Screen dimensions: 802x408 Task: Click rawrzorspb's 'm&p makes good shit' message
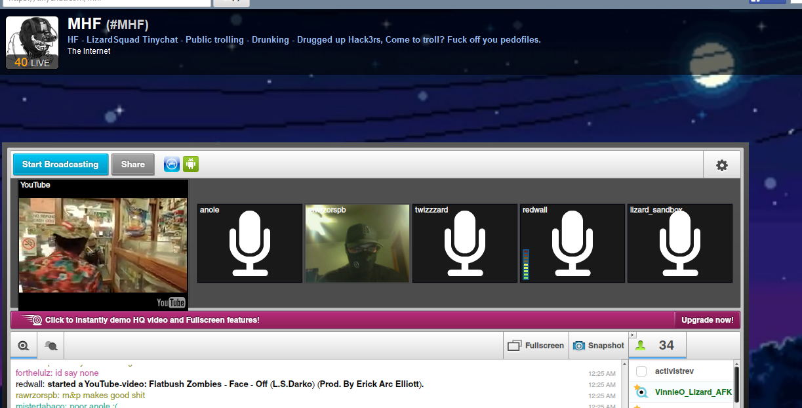tap(81, 396)
